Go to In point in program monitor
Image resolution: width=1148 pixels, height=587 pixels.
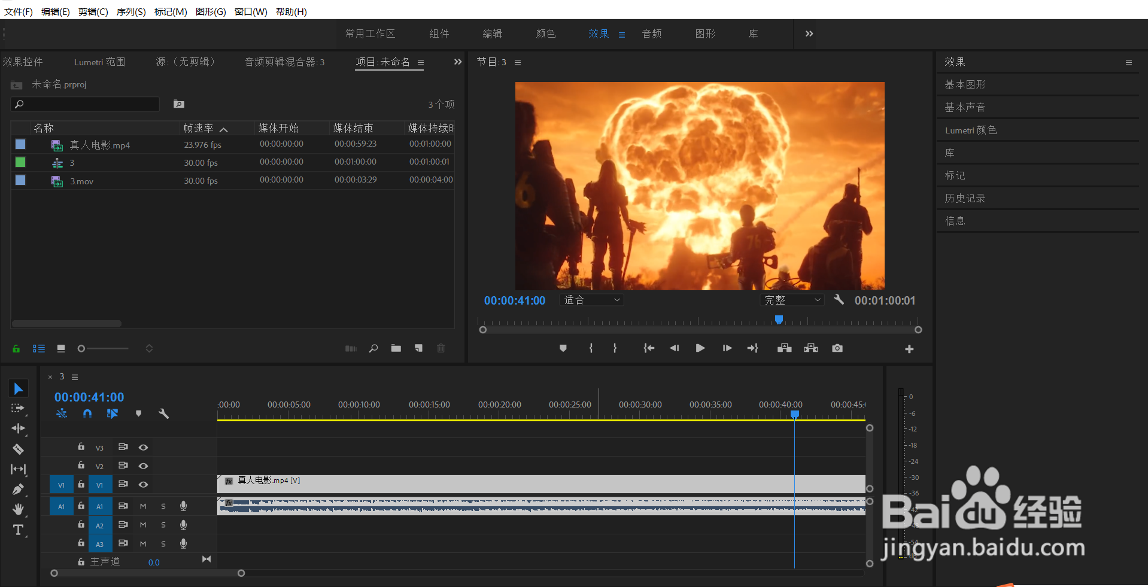click(x=649, y=348)
